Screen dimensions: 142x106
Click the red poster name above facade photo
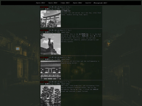(x=44, y=57)
